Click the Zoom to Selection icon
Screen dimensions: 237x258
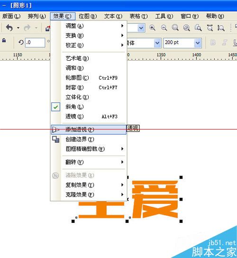tap(175, 28)
